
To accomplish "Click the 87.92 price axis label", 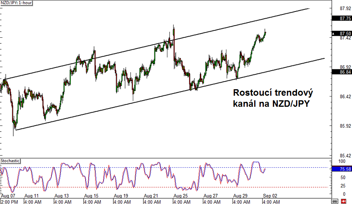I will click(345, 8).
